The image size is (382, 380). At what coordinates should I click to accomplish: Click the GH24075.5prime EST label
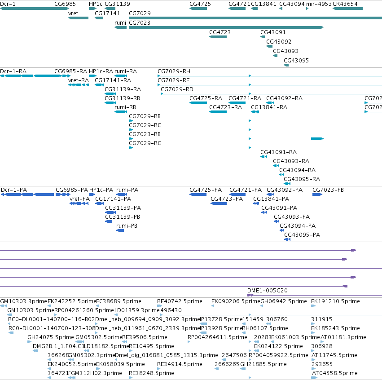tap(51, 337)
